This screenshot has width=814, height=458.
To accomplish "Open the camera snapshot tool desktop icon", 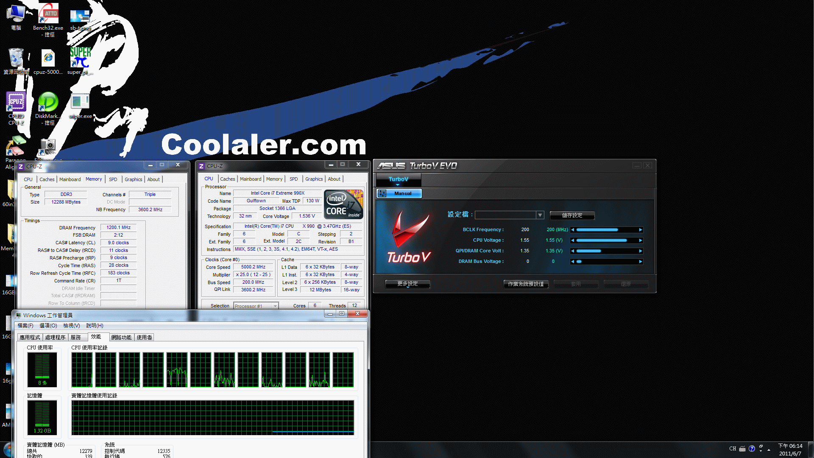I will point(48,148).
